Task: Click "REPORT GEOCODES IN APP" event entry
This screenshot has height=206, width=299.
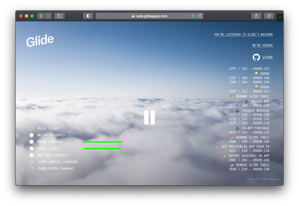Action: point(246,156)
